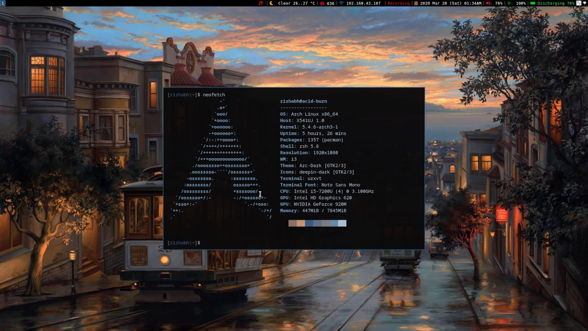
Task: Click the Terminal Font: Noto Sans Mono line
Action: (320, 185)
